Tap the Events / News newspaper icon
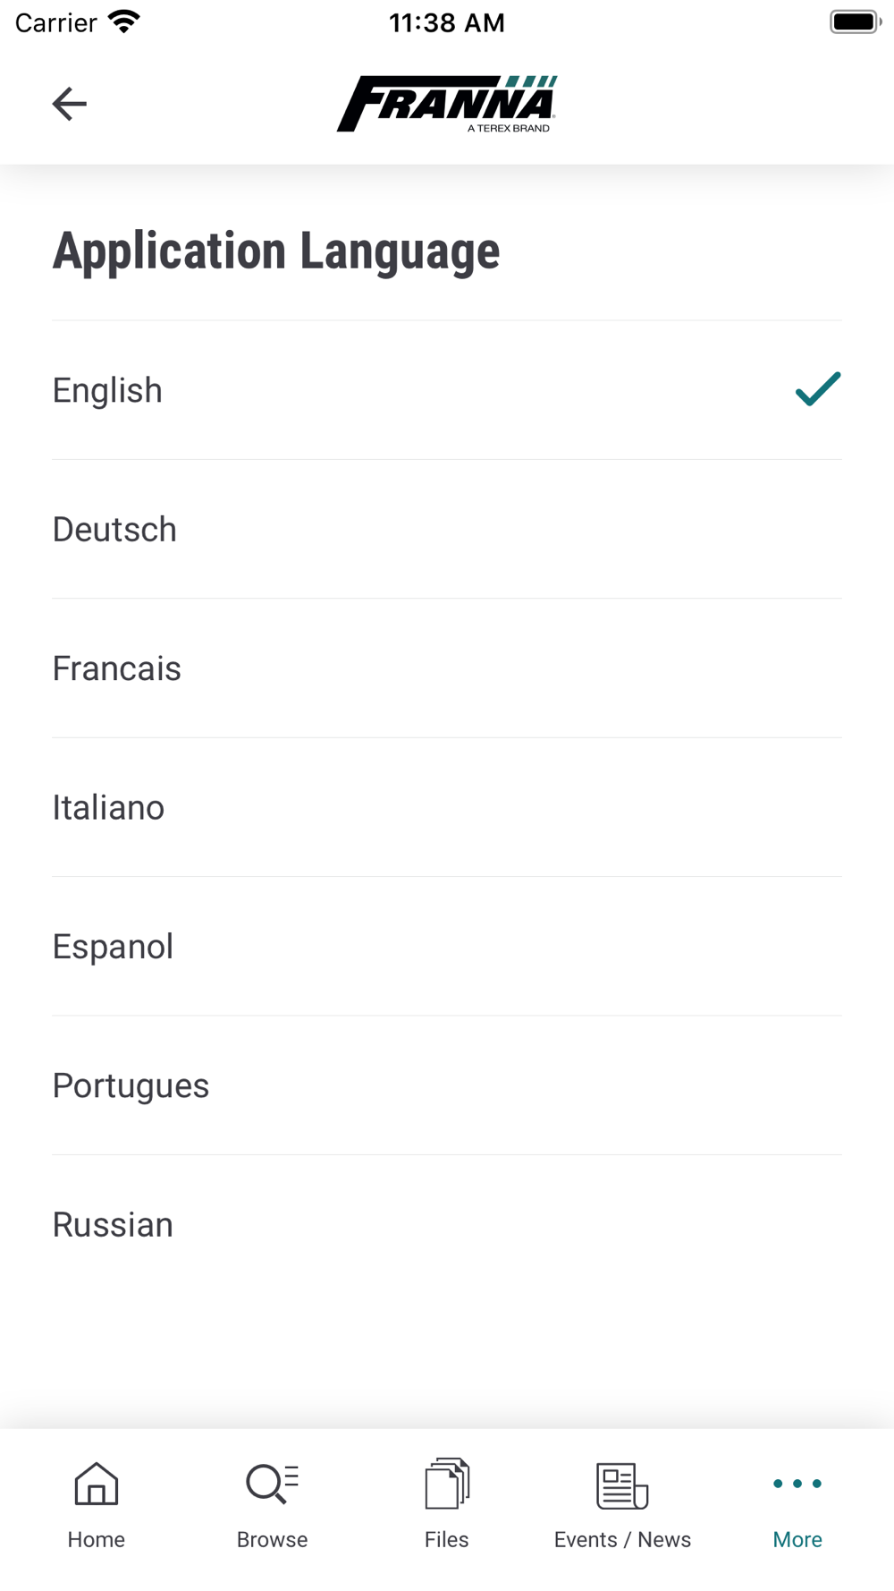Screen dimensions: 894x1591 [x=622, y=1485]
